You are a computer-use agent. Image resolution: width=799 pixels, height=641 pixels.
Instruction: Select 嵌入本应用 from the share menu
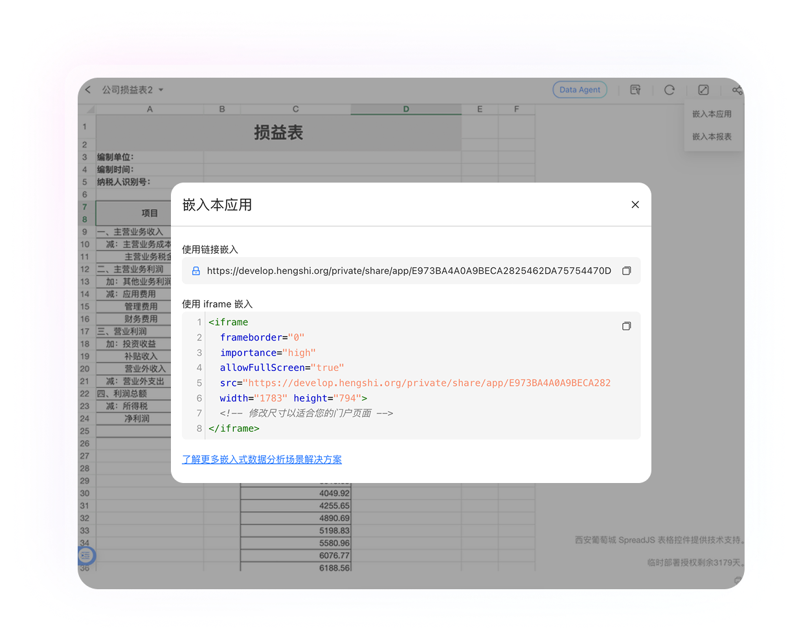[x=713, y=113]
